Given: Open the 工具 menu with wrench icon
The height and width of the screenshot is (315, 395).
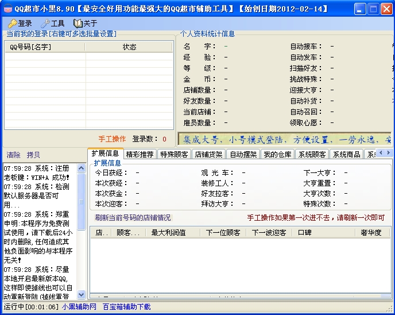Looking at the screenshot, I should pyautogui.click(x=53, y=24).
